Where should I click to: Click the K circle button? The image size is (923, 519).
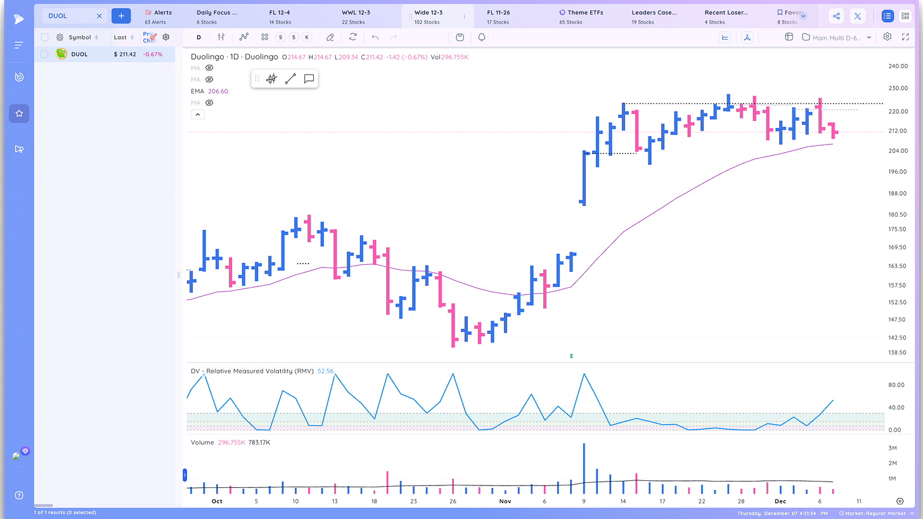[307, 37]
